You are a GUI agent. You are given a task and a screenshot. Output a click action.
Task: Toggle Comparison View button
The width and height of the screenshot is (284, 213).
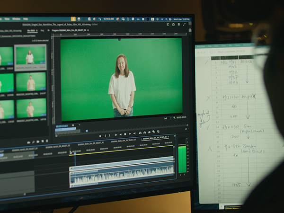point(154,132)
